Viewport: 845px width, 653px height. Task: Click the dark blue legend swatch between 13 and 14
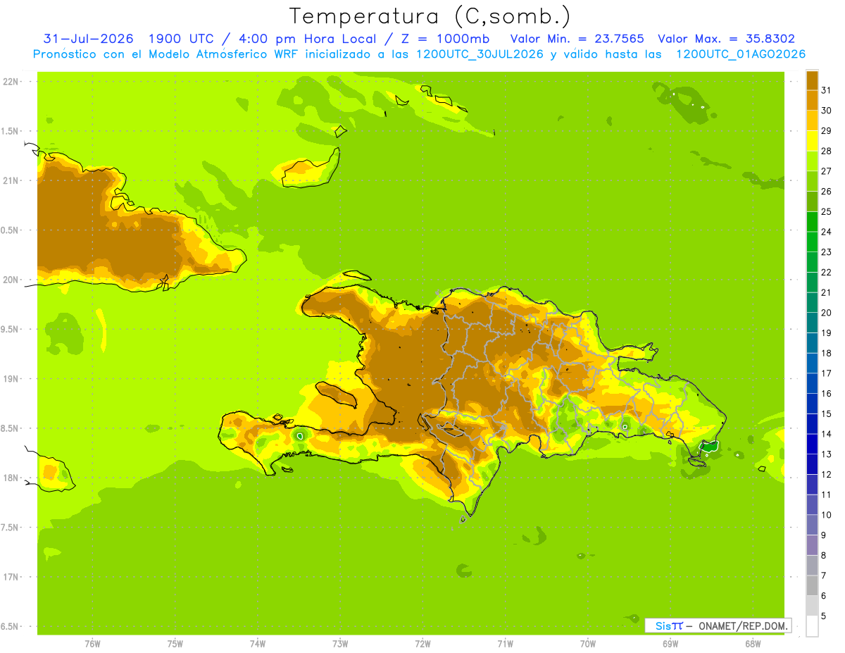pos(812,444)
